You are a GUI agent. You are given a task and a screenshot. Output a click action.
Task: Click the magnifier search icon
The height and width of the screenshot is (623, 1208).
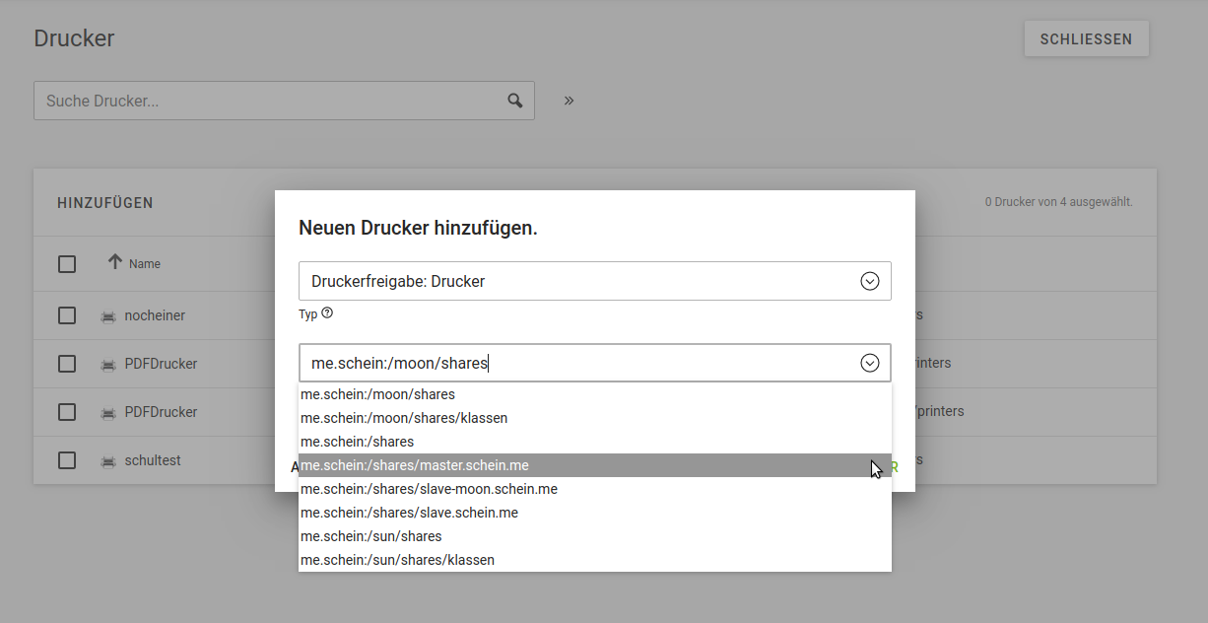pyautogui.click(x=514, y=101)
